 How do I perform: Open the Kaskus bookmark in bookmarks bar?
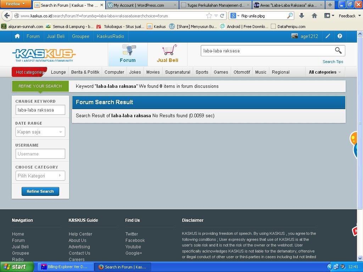pos(156,26)
